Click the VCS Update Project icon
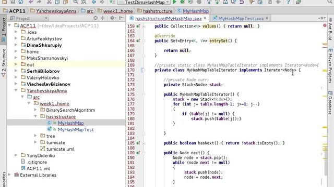This screenshot has width=334, height=187. coord(209,2)
